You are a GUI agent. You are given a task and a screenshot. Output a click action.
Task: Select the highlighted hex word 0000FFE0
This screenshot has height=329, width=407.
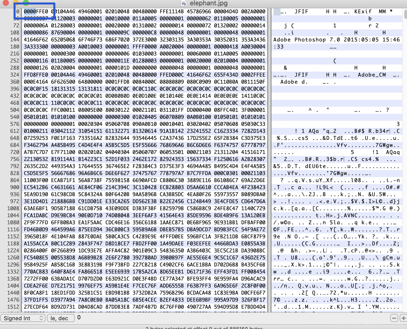coord(36,12)
